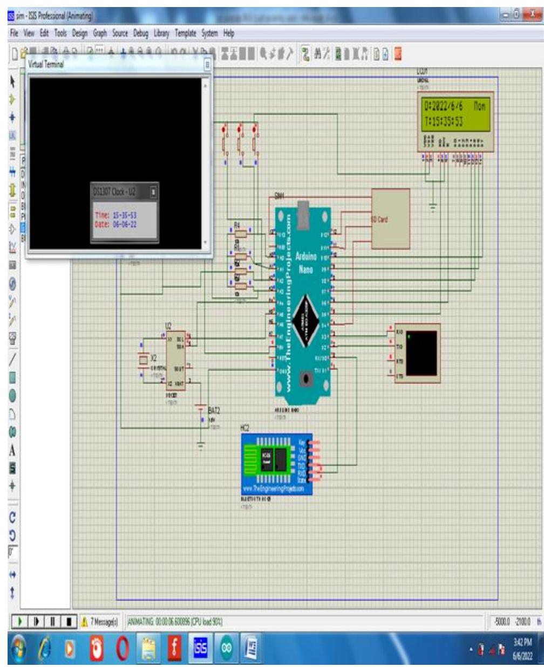Click the LCD display component

click(x=455, y=121)
